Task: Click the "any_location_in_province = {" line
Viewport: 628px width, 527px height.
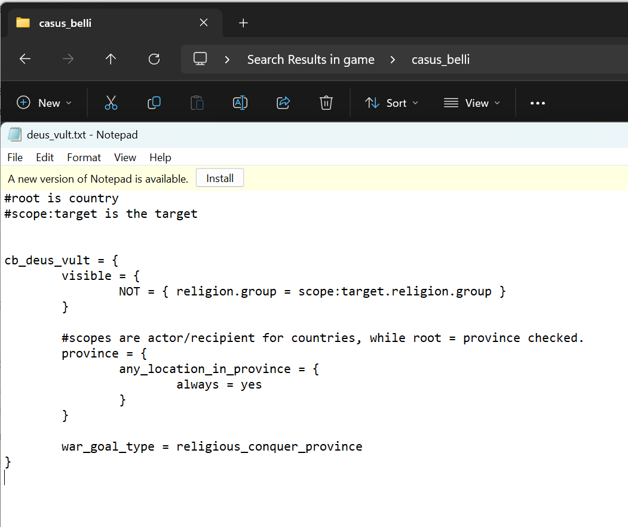Action: pos(219,369)
